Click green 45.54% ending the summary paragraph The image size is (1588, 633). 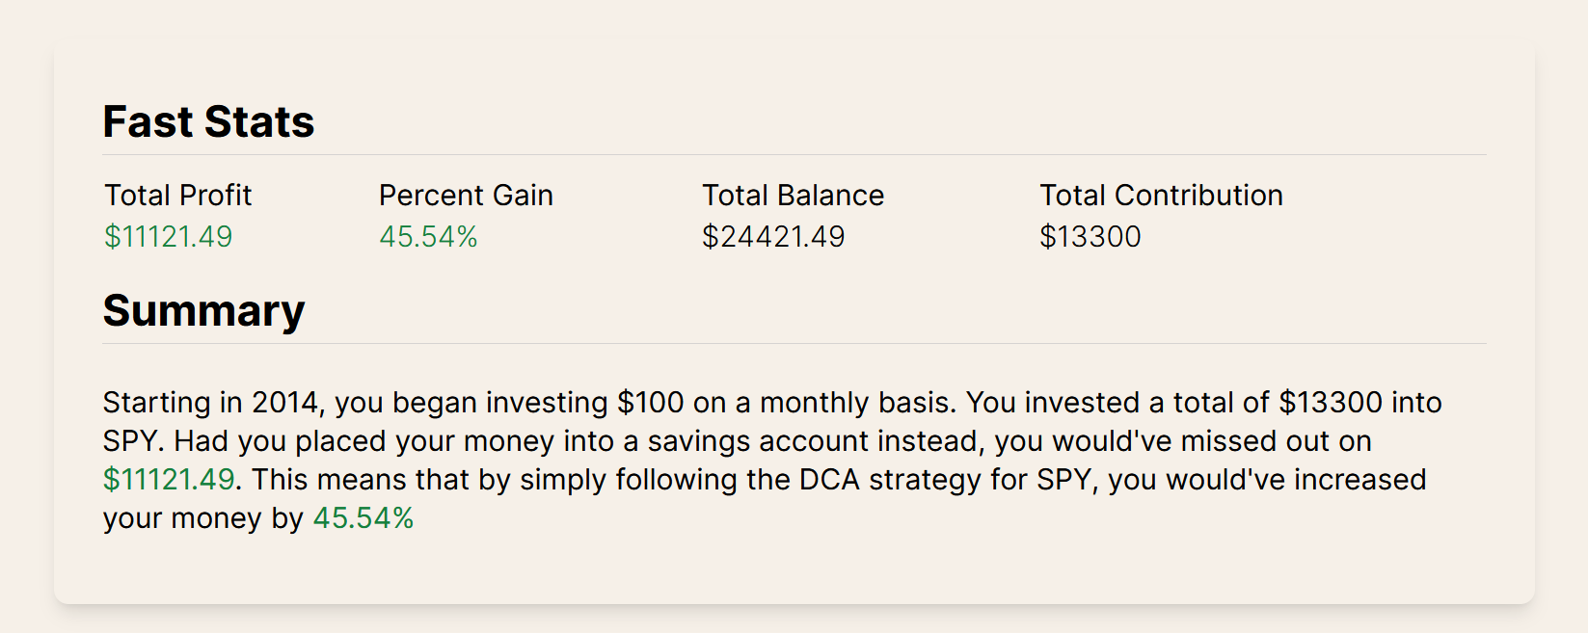[x=363, y=518]
